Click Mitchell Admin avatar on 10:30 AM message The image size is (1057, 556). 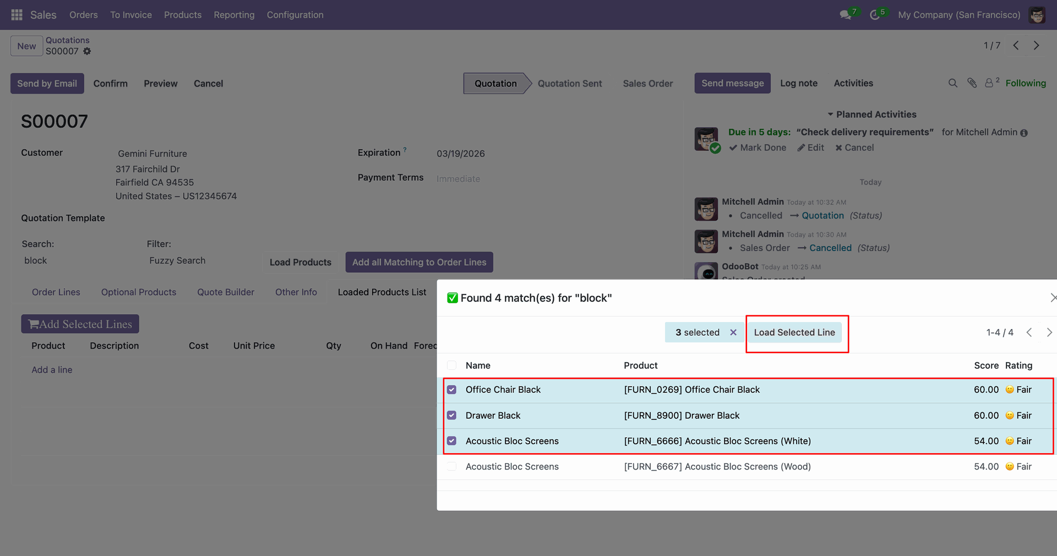point(706,241)
